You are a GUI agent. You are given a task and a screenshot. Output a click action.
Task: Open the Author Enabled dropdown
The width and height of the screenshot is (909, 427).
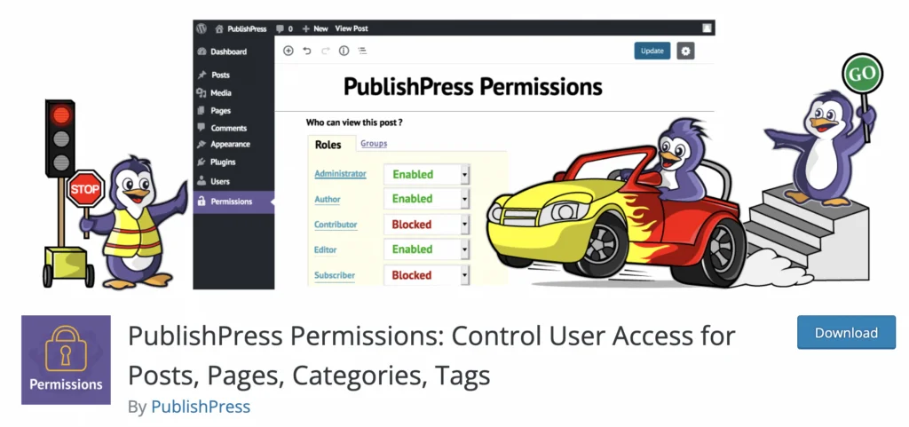coord(427,200)
